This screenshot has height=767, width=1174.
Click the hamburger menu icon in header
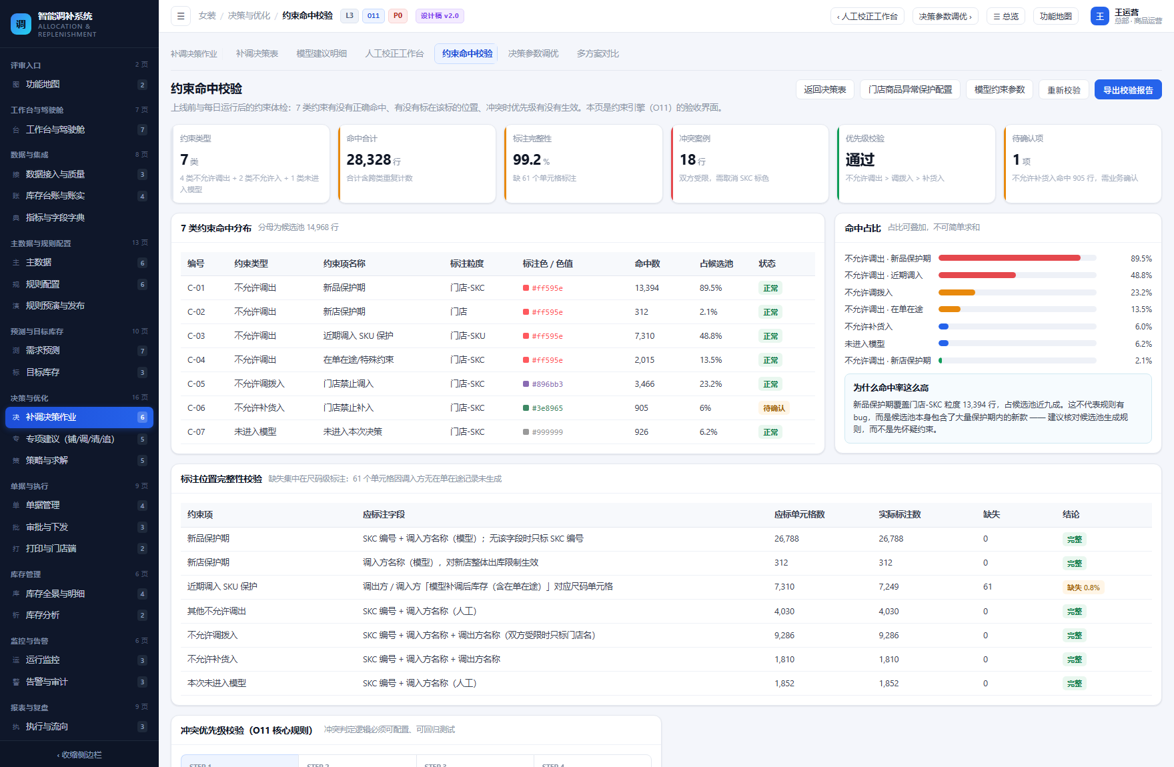pos(181,16)
